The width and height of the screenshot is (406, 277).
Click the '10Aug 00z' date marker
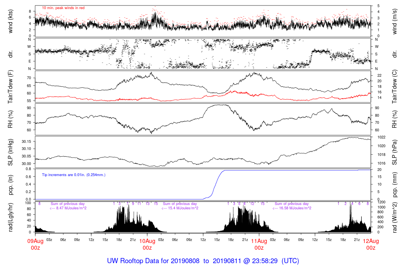pos(147,245)
